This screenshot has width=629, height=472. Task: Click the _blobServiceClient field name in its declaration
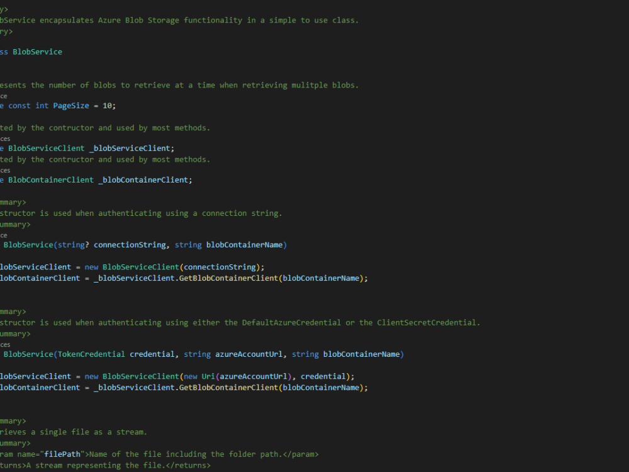[130, 148]
